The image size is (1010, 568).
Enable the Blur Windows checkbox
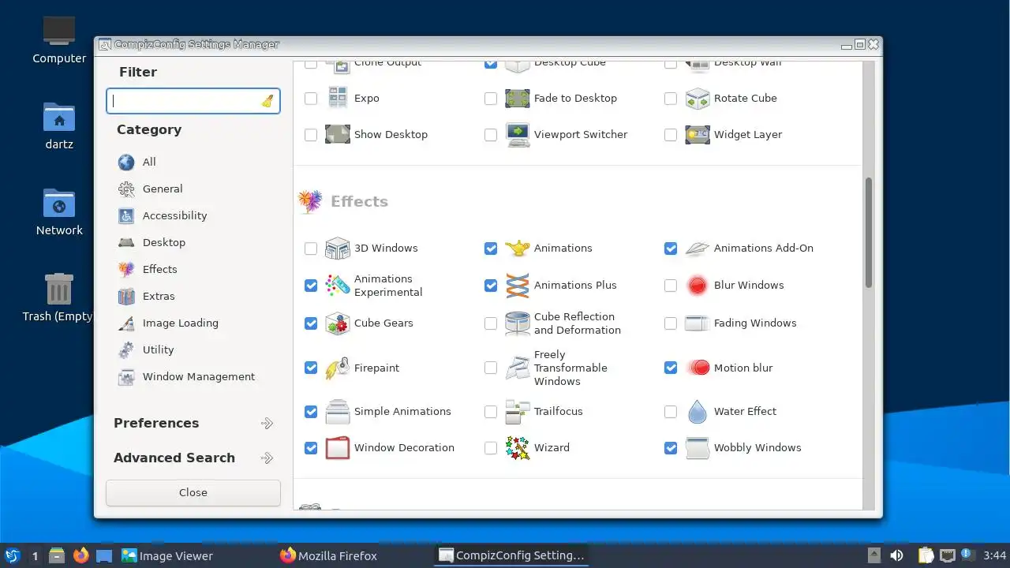pos(671,286)
